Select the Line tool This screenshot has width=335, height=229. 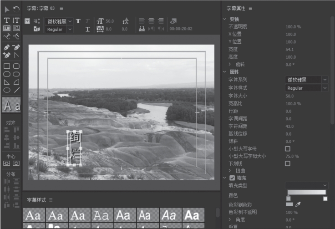(16, 90)
